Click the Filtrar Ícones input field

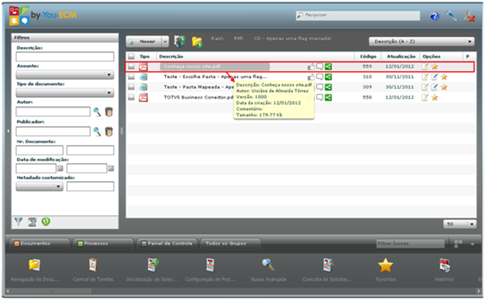pos(410,244)
